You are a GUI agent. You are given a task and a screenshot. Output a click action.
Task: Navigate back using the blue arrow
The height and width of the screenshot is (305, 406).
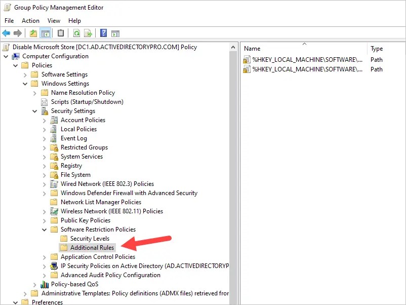8,33
